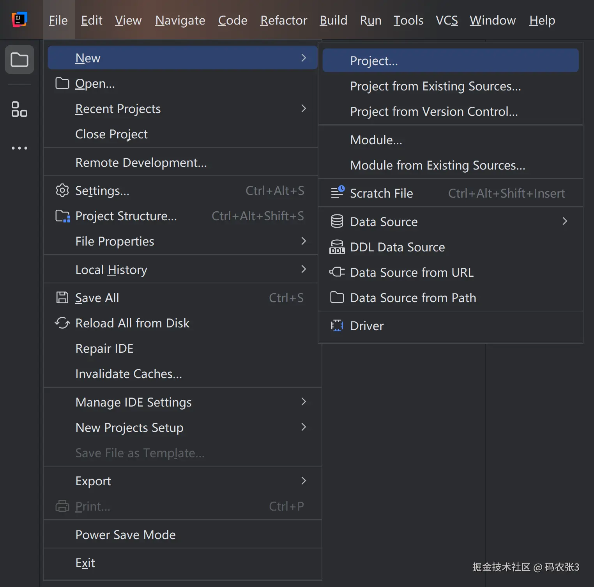Viewport: 594px width, 587px height.
Task: Click the Scratch File icon
Action: tap(338, 192)
